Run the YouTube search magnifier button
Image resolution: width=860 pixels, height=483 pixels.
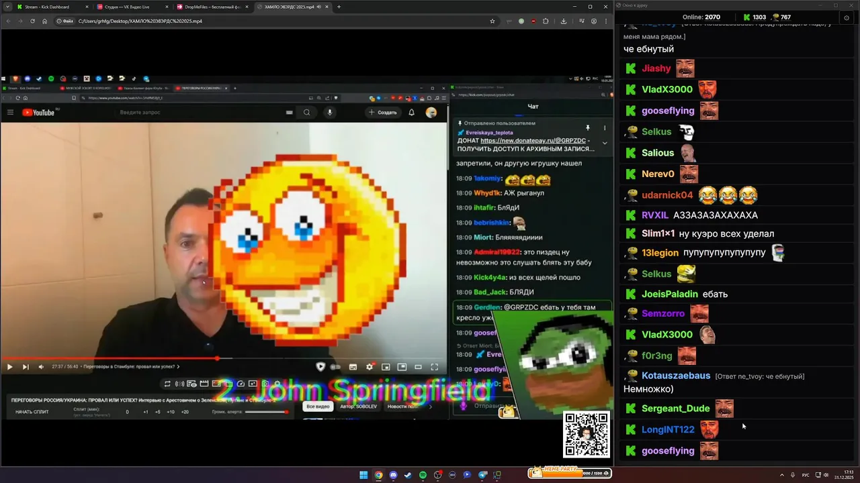click(306, 112)
